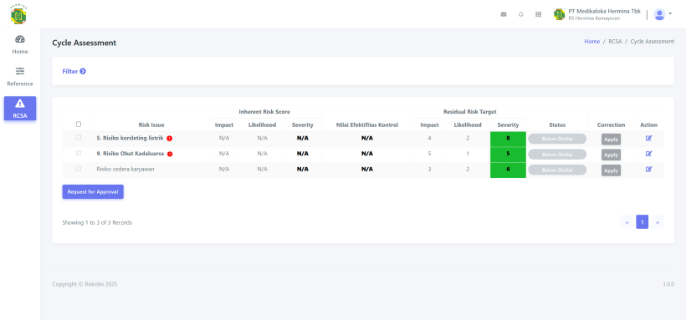Click RS Hermina Kemayoran text in header
This screenshot has height=320, width=686.
(594, 18)
